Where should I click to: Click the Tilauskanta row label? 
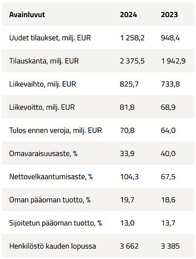[x=44, y=61]
